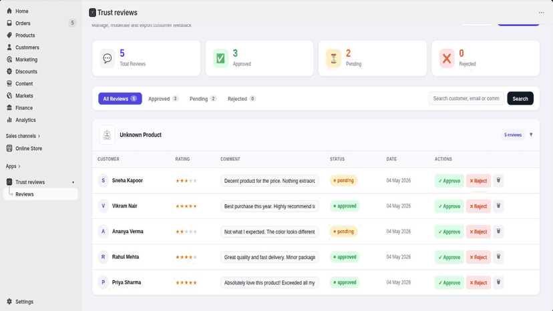Delete Priya Sharma's review with trash icon
The height and width of the screenshot is (311, 553).
point(498,282)
